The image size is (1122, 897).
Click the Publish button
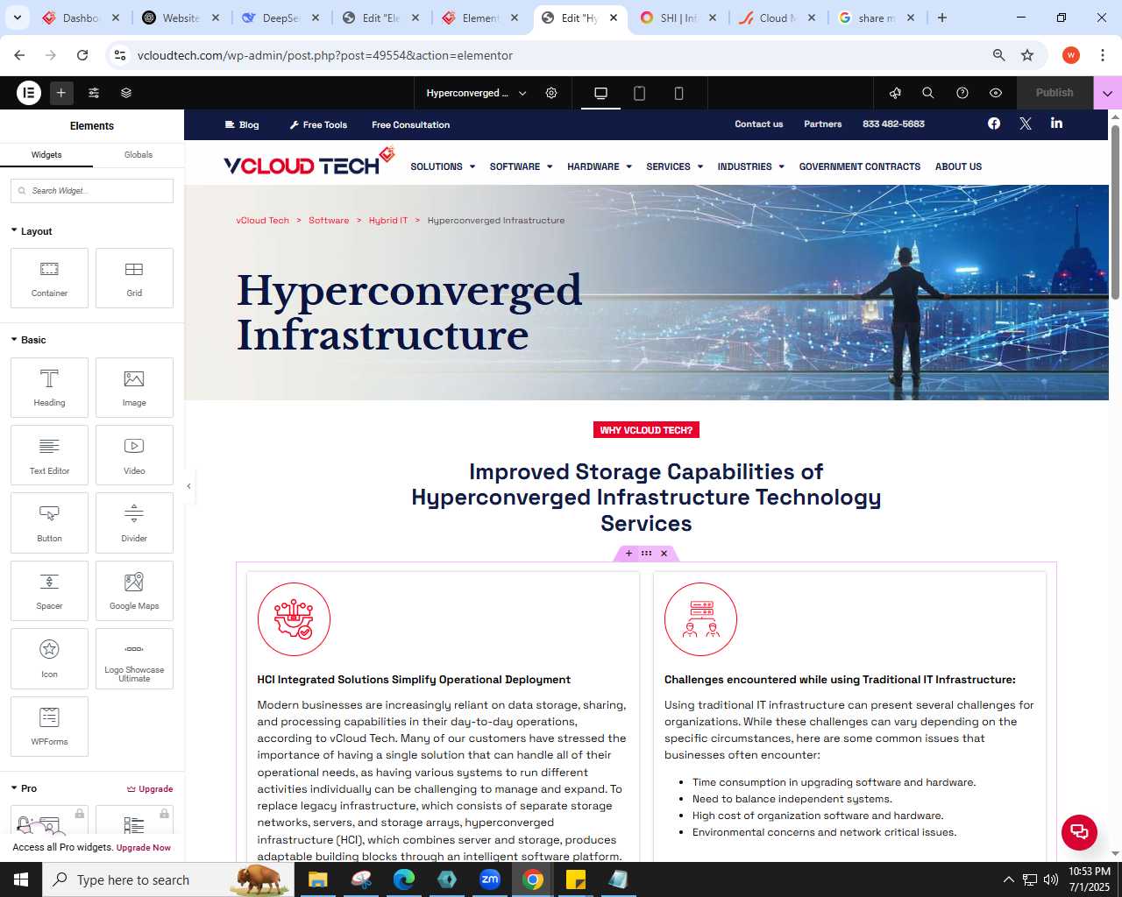(1055, 93)
